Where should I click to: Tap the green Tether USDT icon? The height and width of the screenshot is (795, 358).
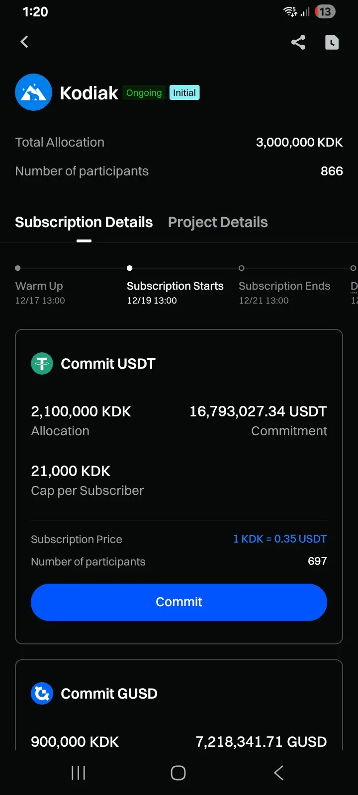point(42,364)
